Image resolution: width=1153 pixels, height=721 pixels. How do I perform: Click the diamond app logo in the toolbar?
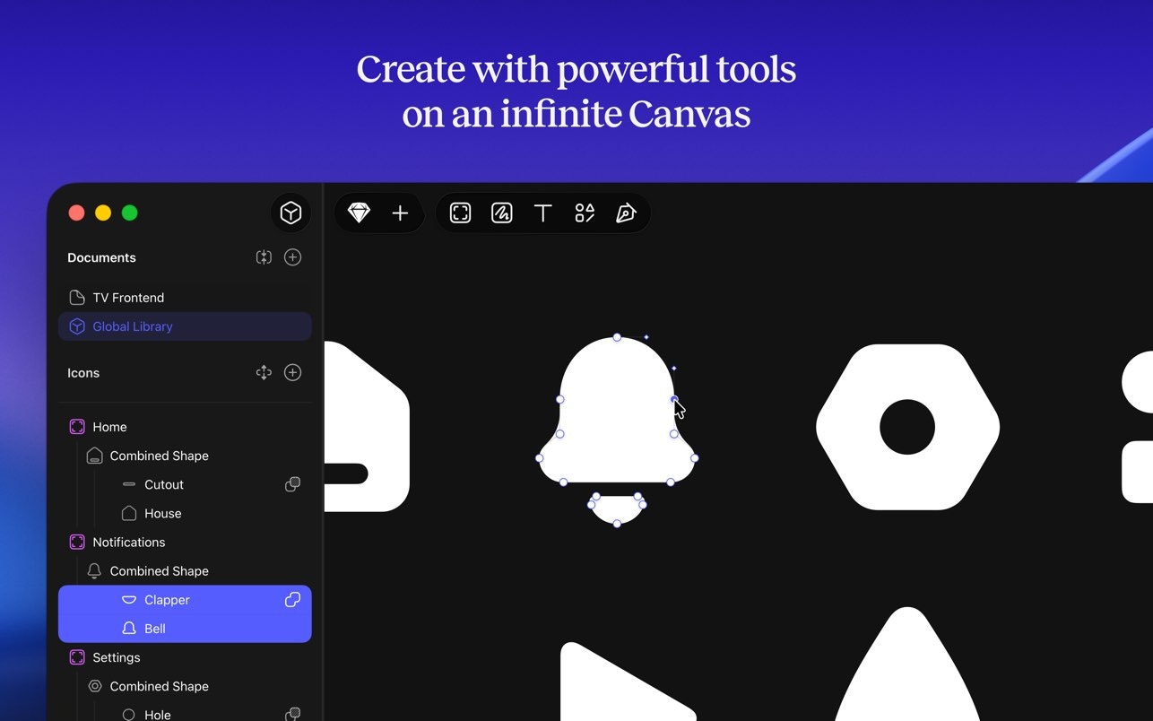point(359,213)
